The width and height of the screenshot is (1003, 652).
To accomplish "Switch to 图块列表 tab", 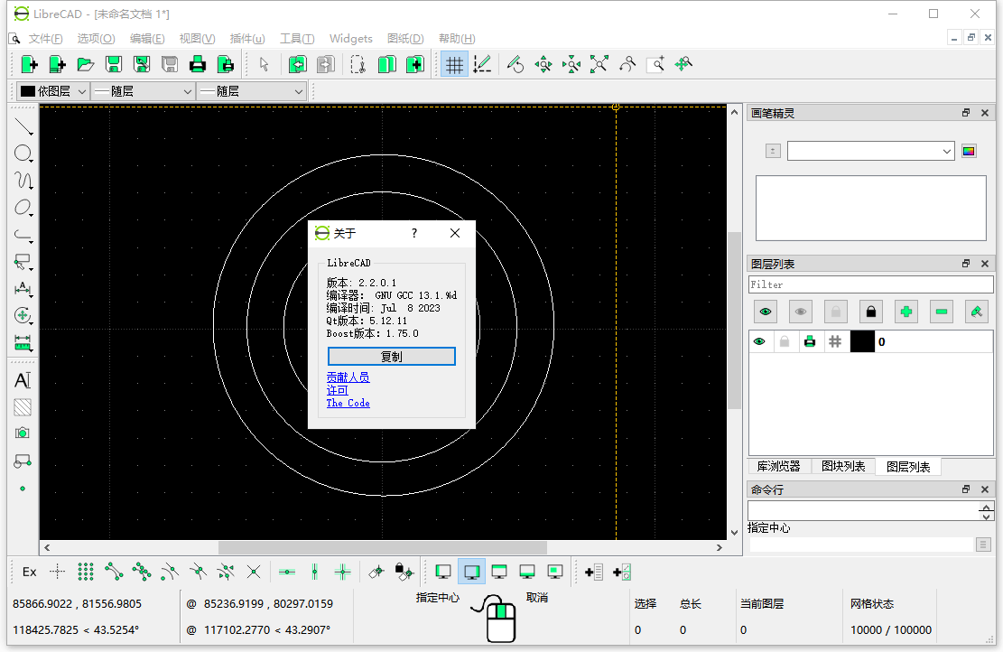I will [x=843, y=467].
